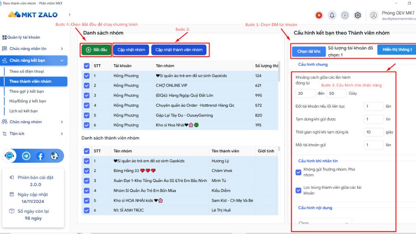Image resolution: width=416 pixels, height=234 pixels.
Task: Open Lịch sử kết bạn submenu
Action: (24, 111)
